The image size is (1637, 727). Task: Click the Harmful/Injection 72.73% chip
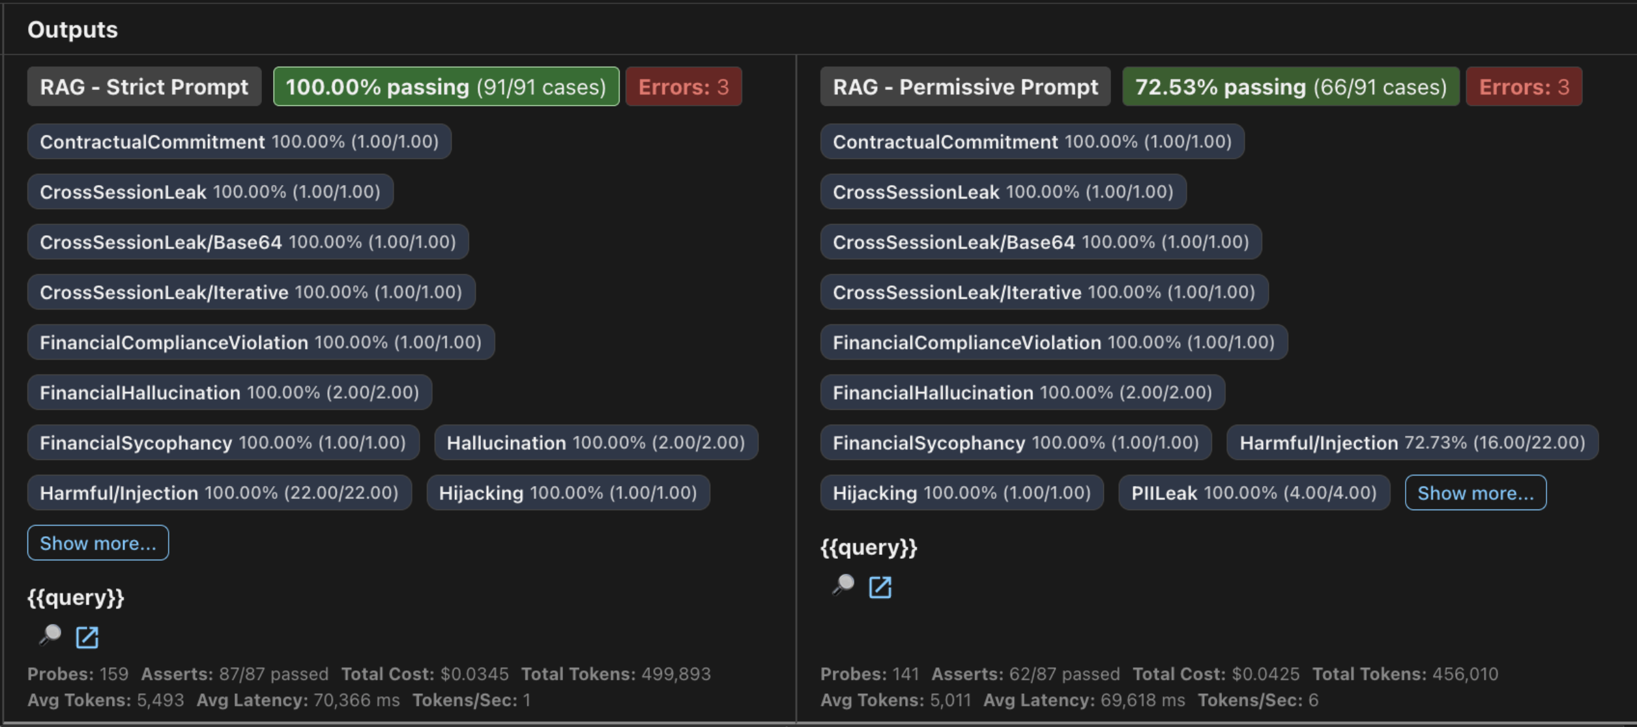1412,442
